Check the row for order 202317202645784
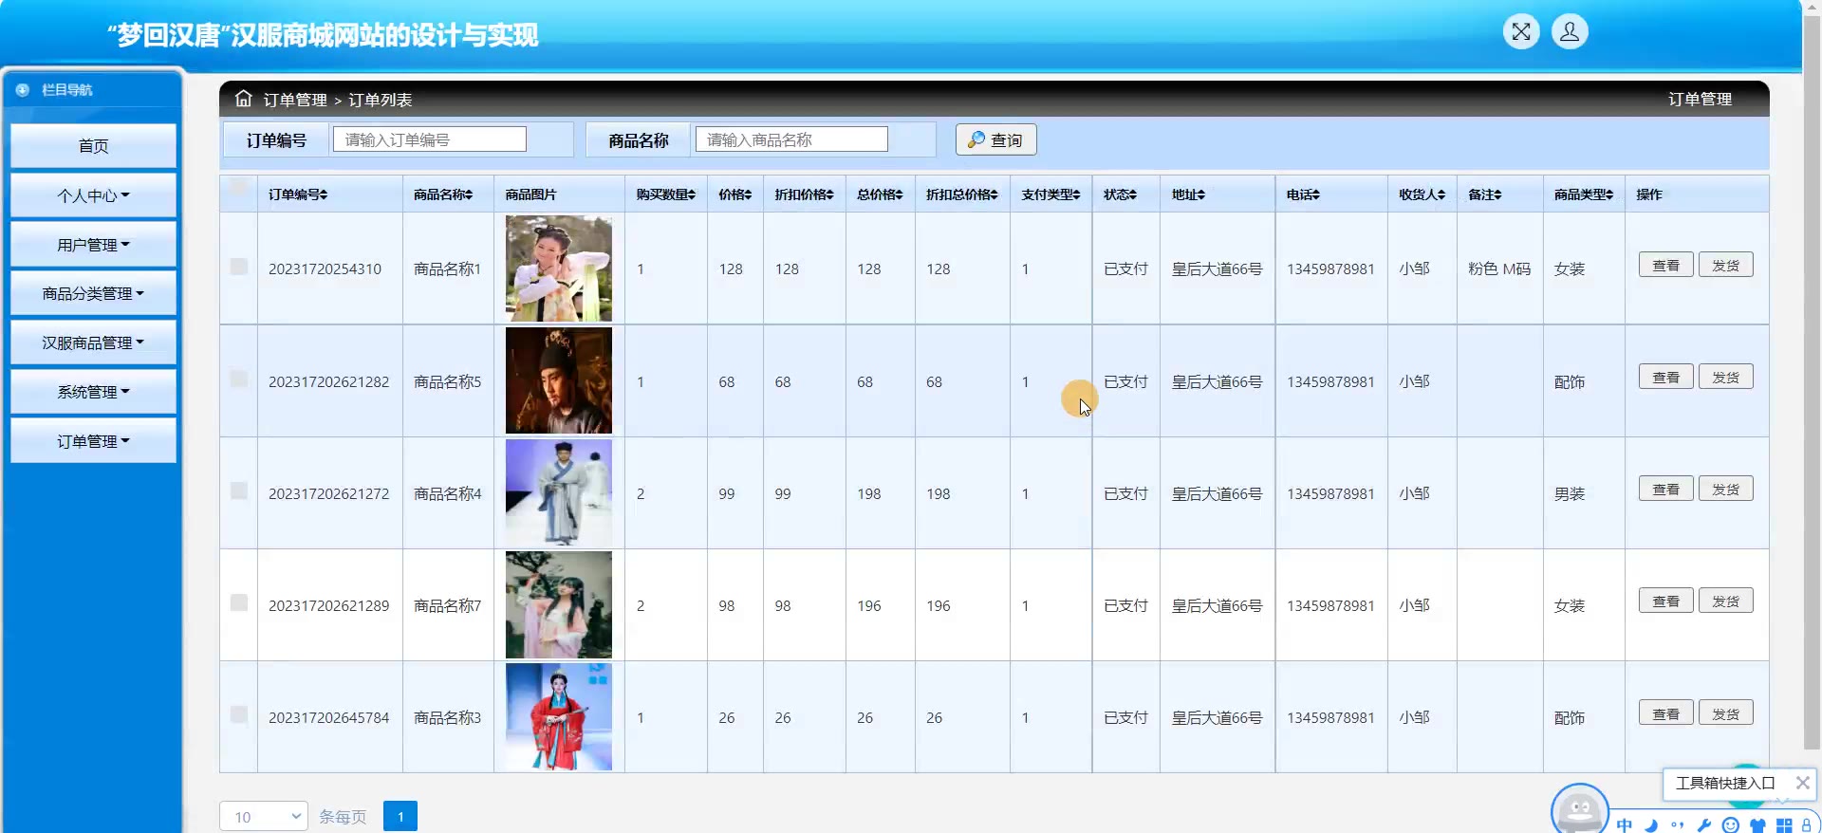The width and height of the screenshot is (1822, 833). click(x=239, y=714)
